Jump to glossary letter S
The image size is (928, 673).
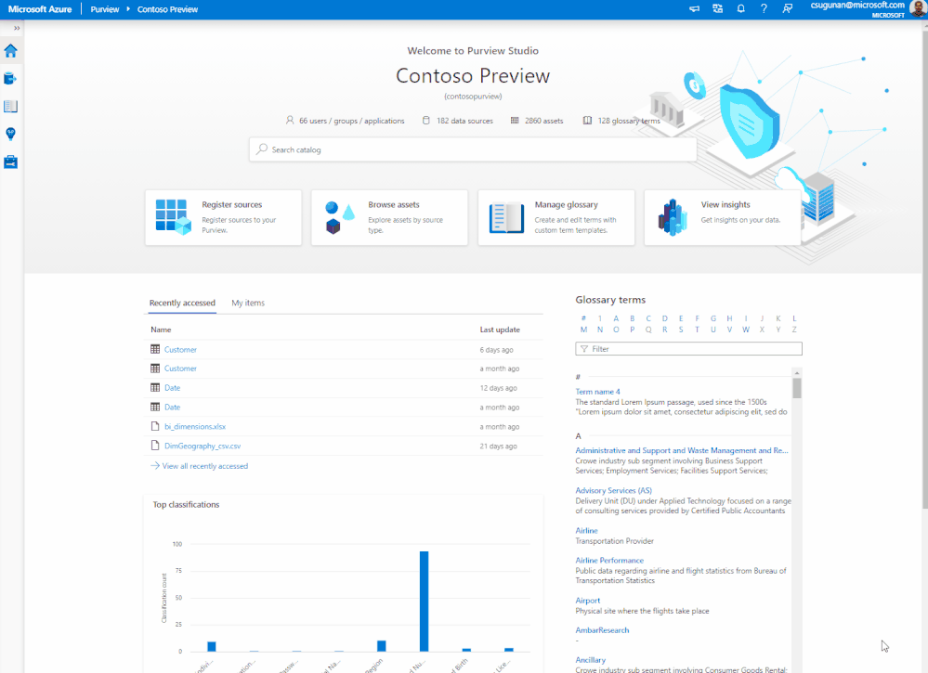coord(681,330)
